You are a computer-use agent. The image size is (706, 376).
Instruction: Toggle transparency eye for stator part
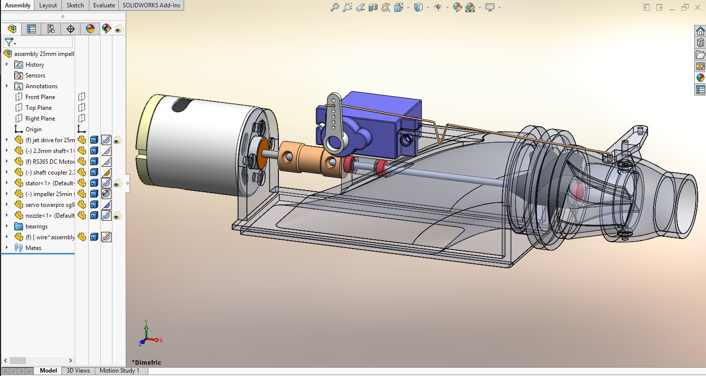pyautogui.click(x=117, y=183)
